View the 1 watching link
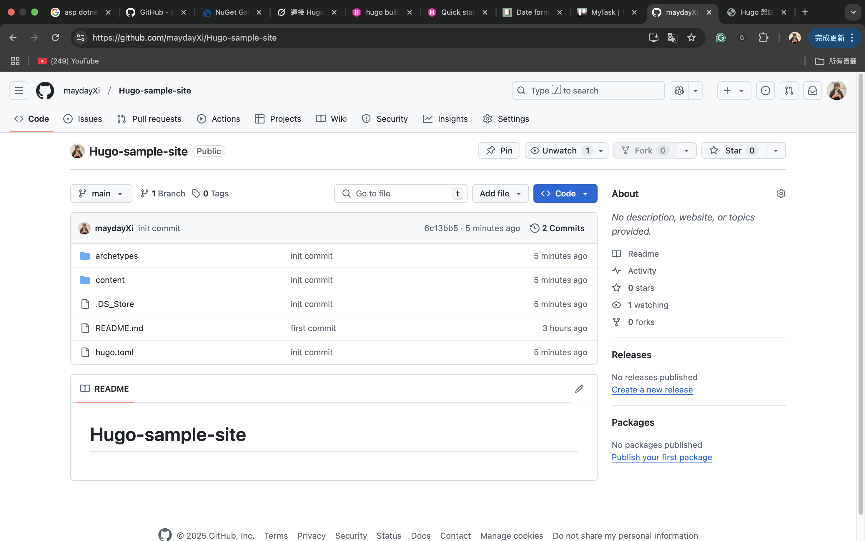This screenshot has height=541, width=865. pyautogui.click(x=640, y=305)
